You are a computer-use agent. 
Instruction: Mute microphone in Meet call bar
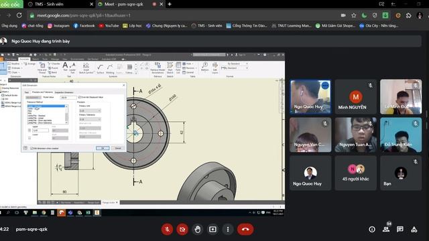pos(167,229)
